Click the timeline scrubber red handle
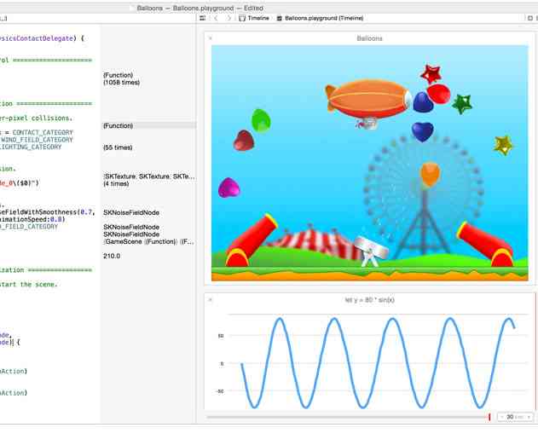 [489, 417]
